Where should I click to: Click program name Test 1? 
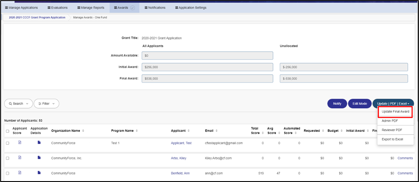pos(115,143)
